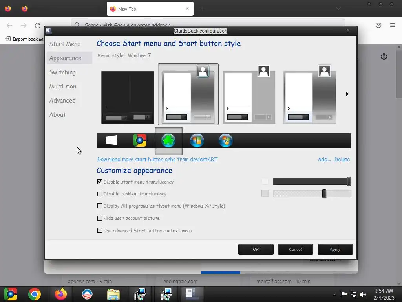Screen dimensions: 402x302
Task: Pick the Windows Vista style start orb
Action: click(x=197, y=140)
